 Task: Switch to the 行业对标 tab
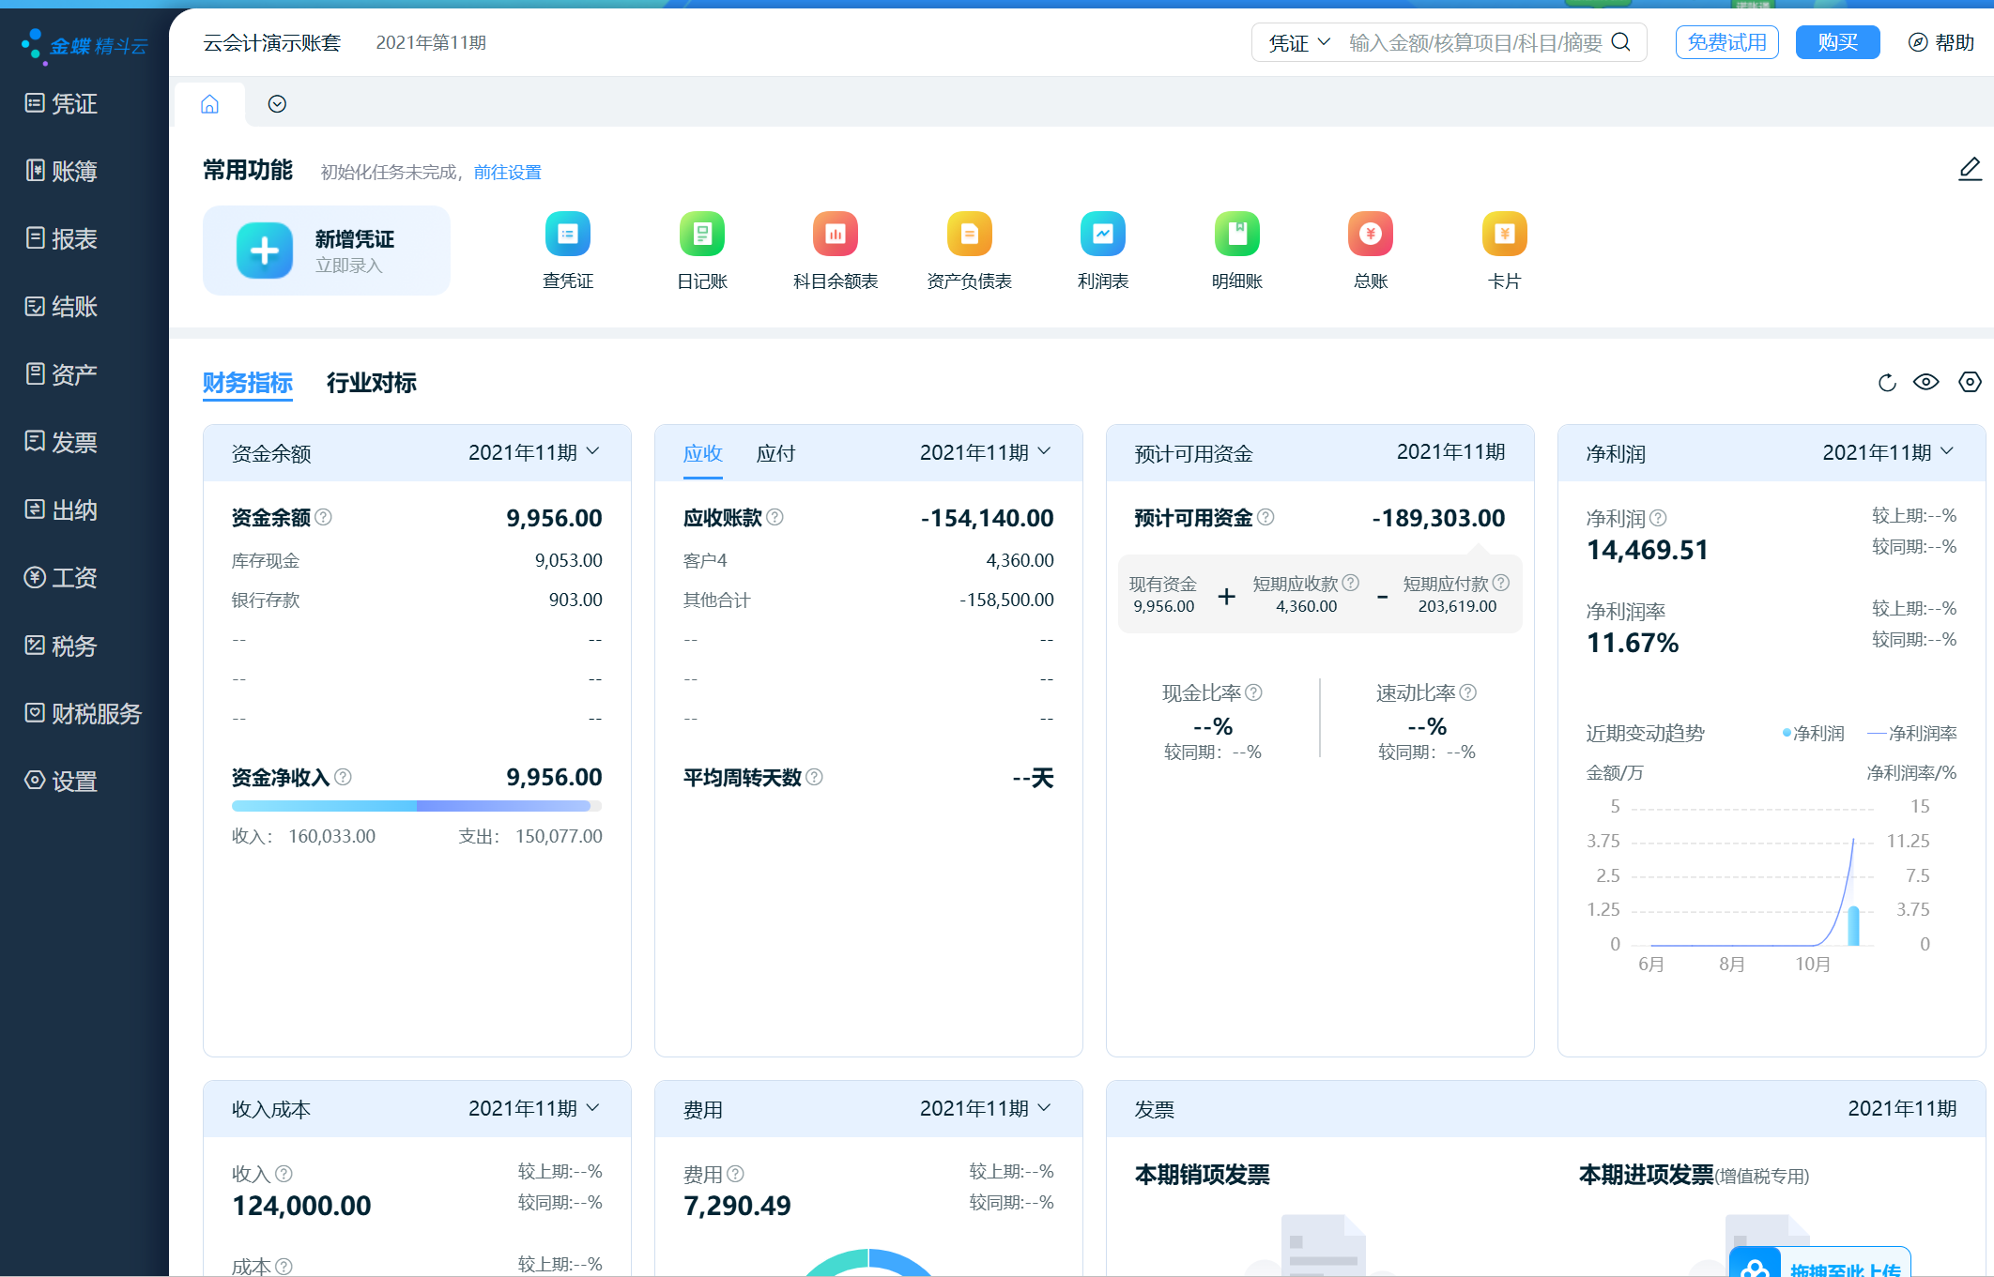pos(372,383)
